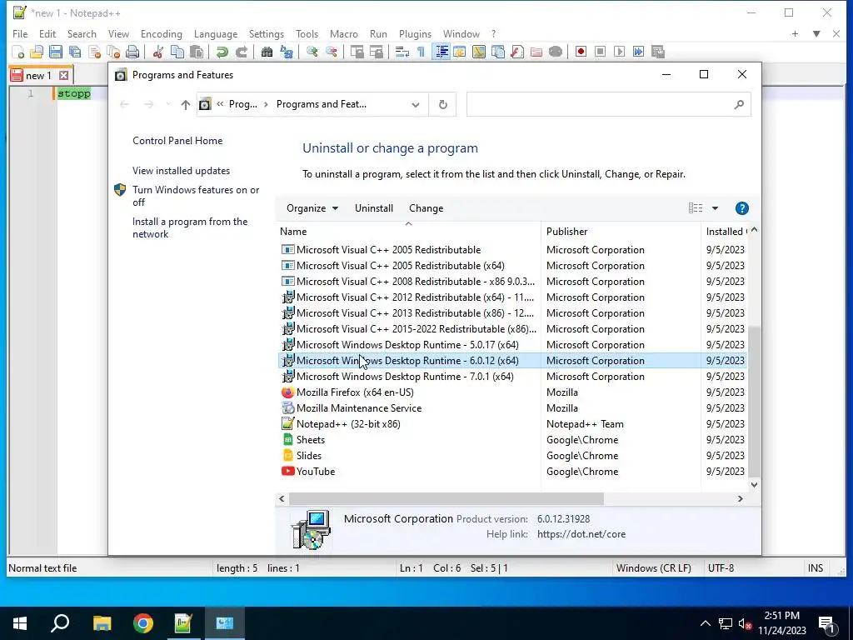Open Google Chrome from the taskbar
Screen dimensions: 853x640
(143, 623)
